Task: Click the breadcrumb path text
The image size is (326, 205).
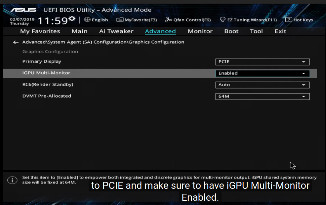Action: pyautogui.click(x=103, y=42)
